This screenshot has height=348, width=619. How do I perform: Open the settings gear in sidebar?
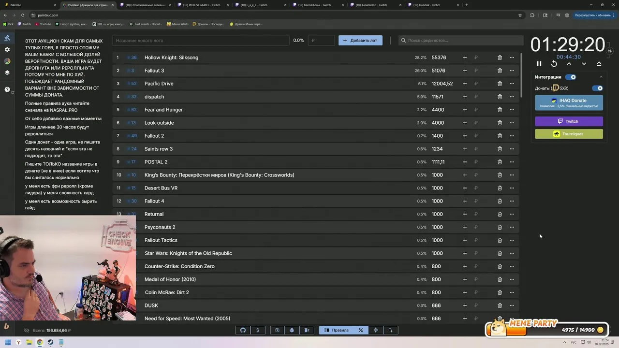coord(7,50)
